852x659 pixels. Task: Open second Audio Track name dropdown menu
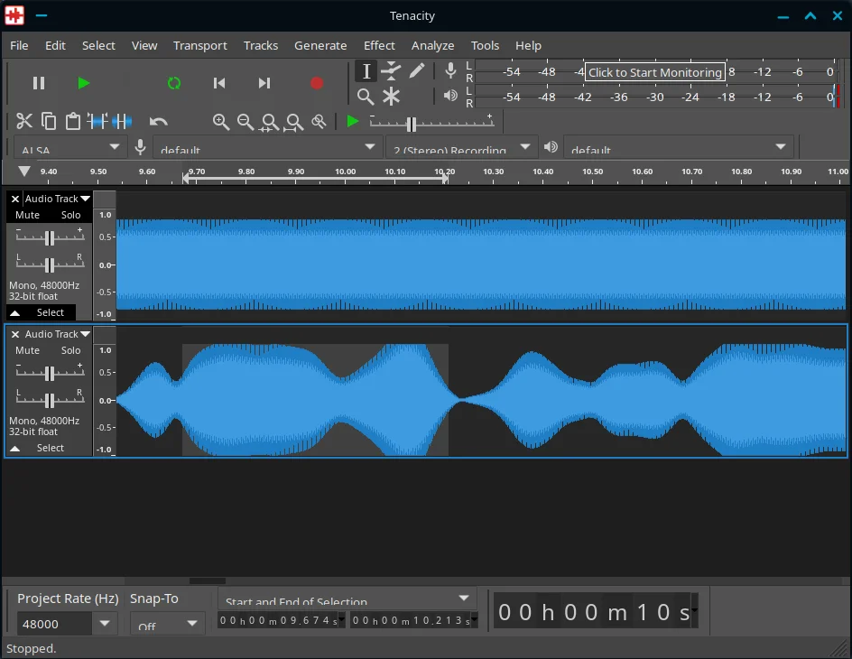[x=57, y=334]
